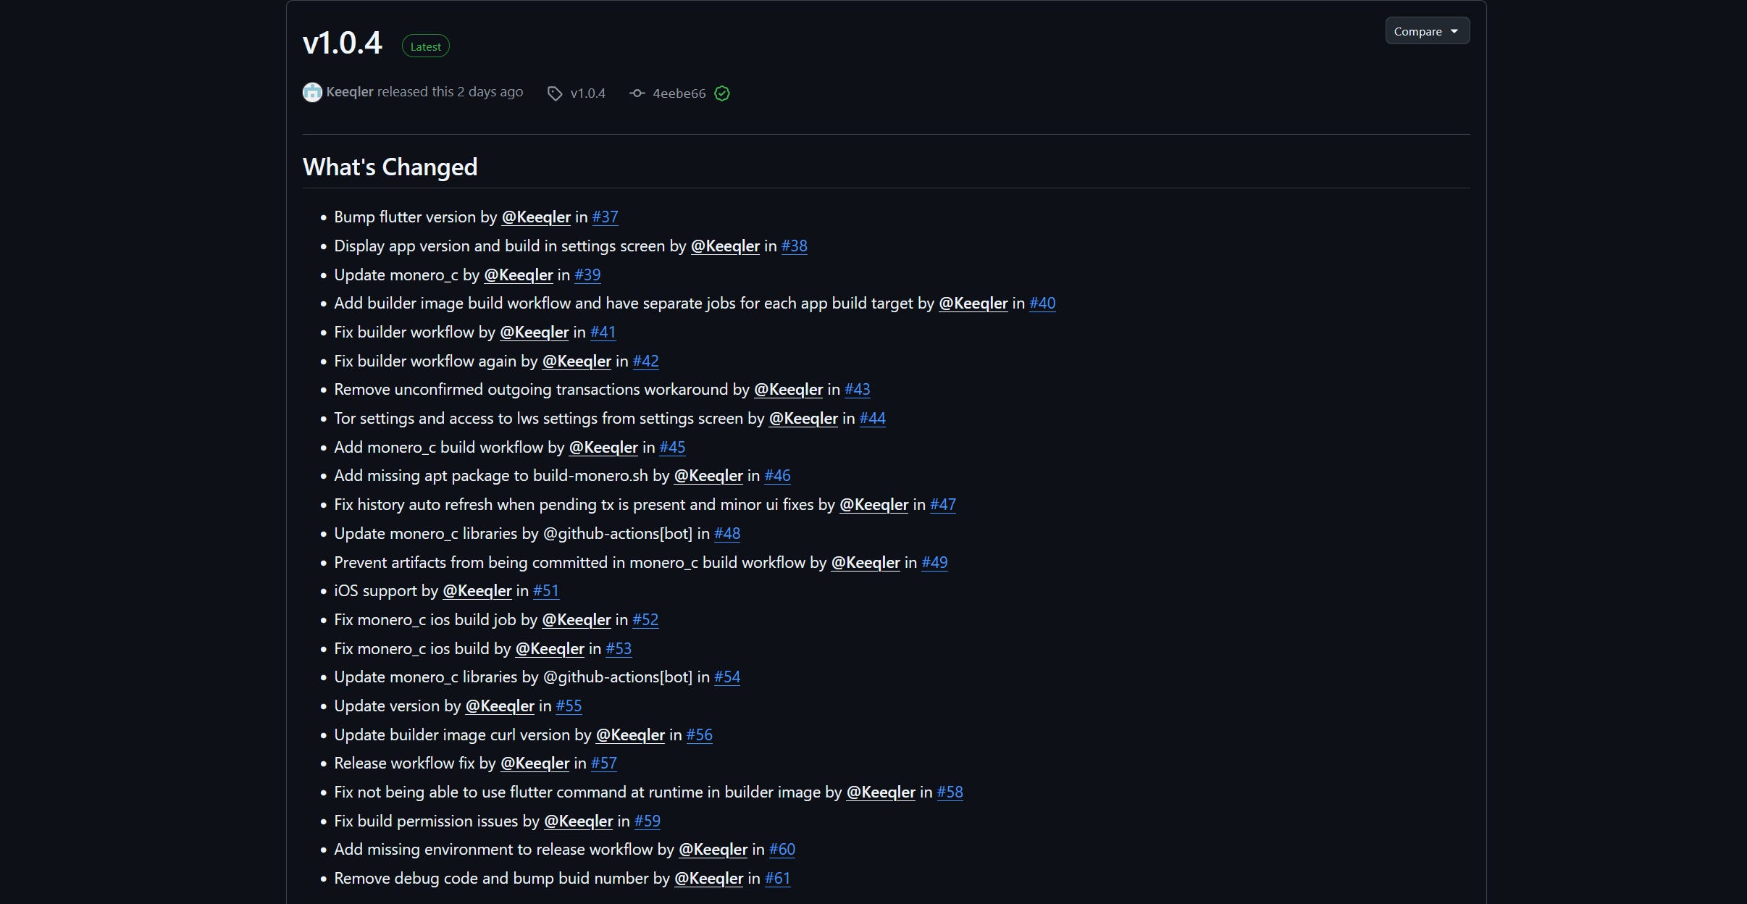This screenshot has width=1747, height=904.
Task: Open the commit hash 4eebe66 link
Action: (x=679, y=93)
